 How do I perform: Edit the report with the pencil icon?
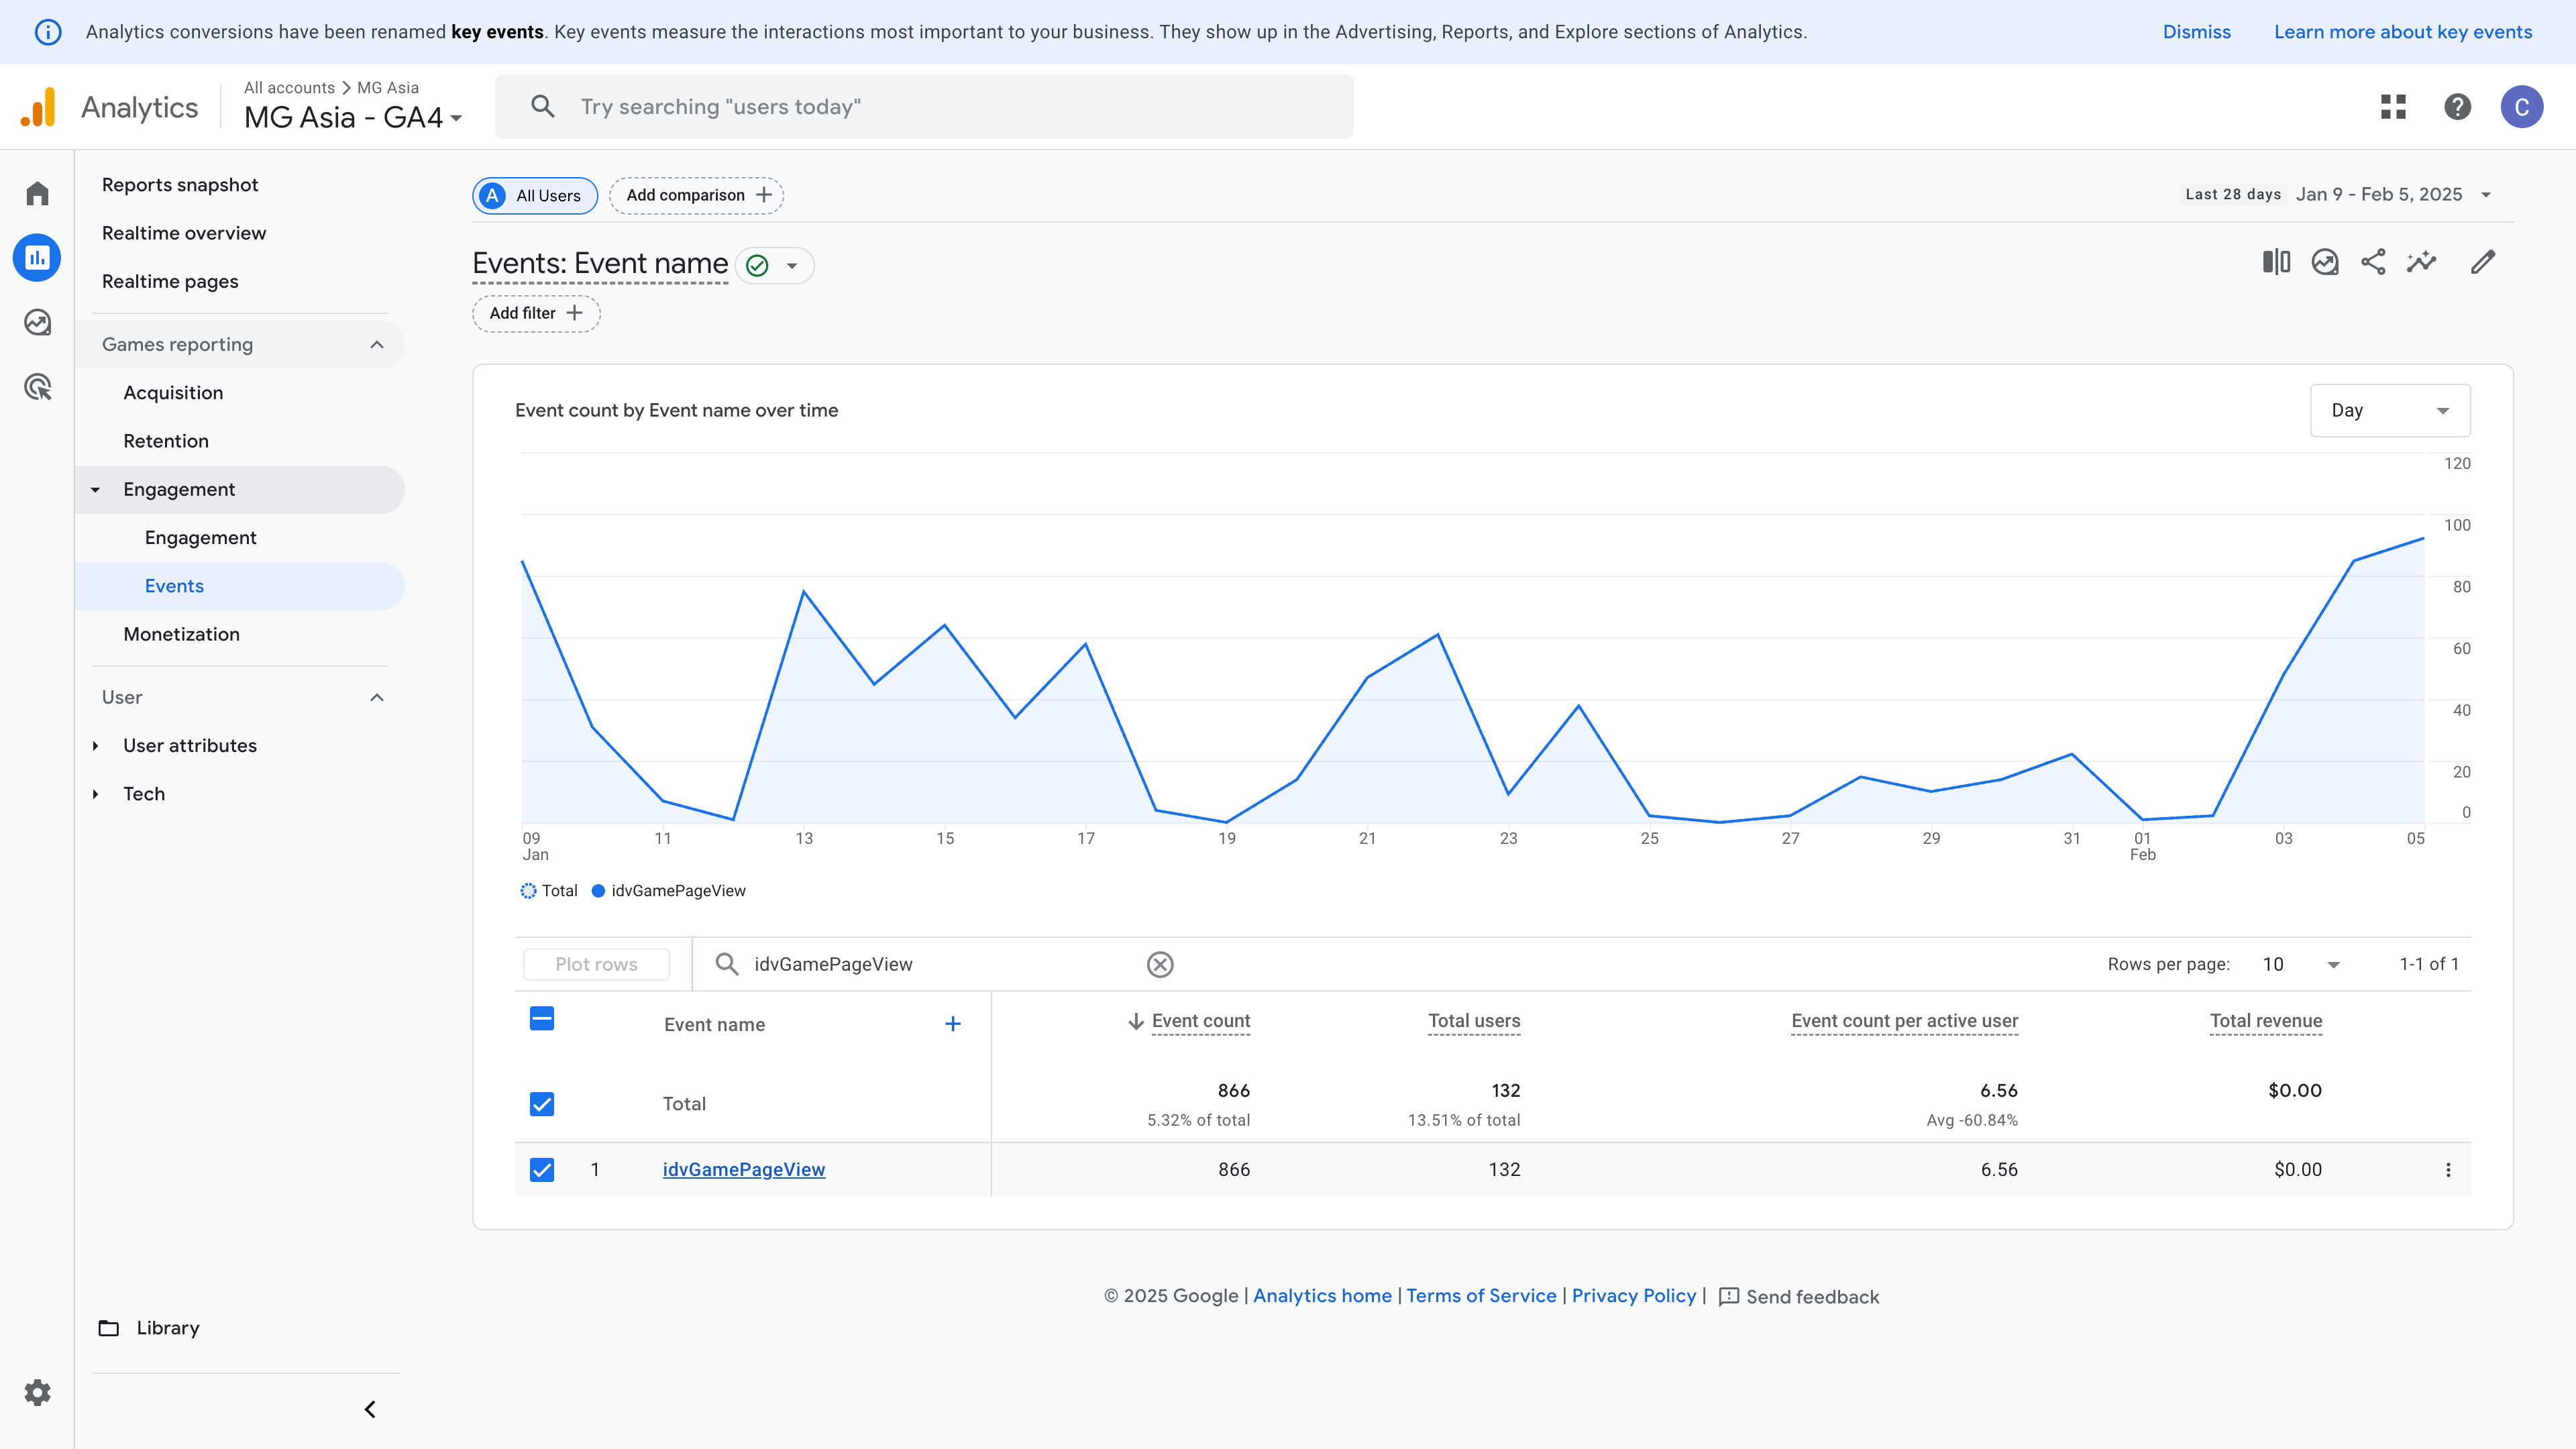[x=2484, y=262]
